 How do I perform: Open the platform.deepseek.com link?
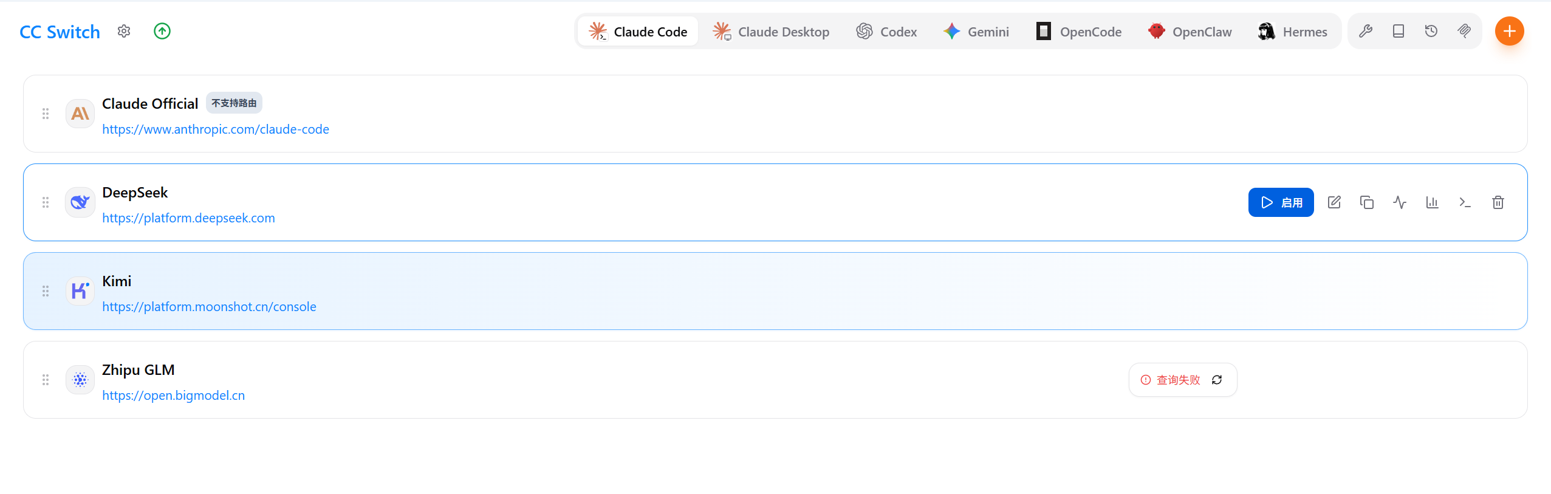188,218
